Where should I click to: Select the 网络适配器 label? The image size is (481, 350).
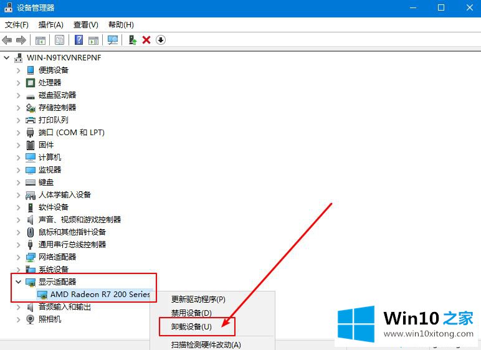click(57, 257)
